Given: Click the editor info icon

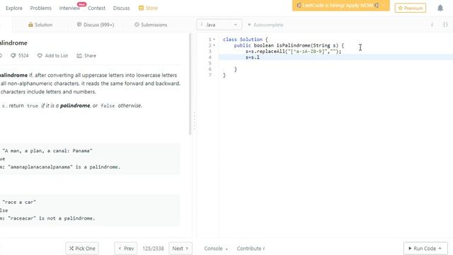Looking at the screenshot, I should point(432,25).
